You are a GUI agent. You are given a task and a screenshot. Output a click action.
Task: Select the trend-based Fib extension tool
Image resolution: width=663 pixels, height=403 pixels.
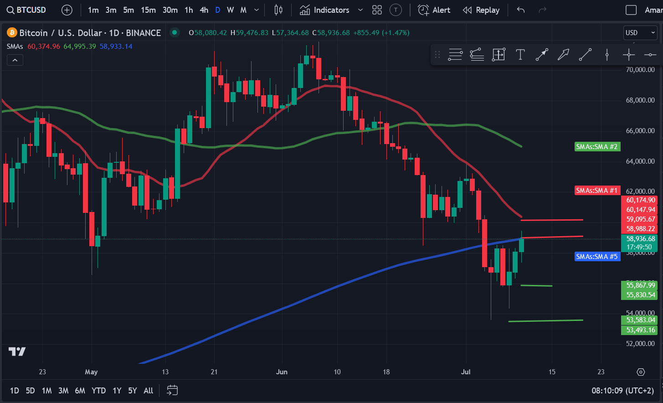[x=477, y=55]
